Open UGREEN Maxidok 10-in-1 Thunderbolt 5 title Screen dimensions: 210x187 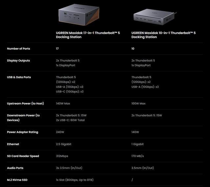163,35
